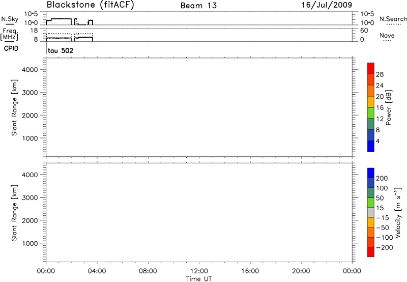Select the bright blue bottom swatch of the power bar
The image size is (407, 282).
pos(371,146)
